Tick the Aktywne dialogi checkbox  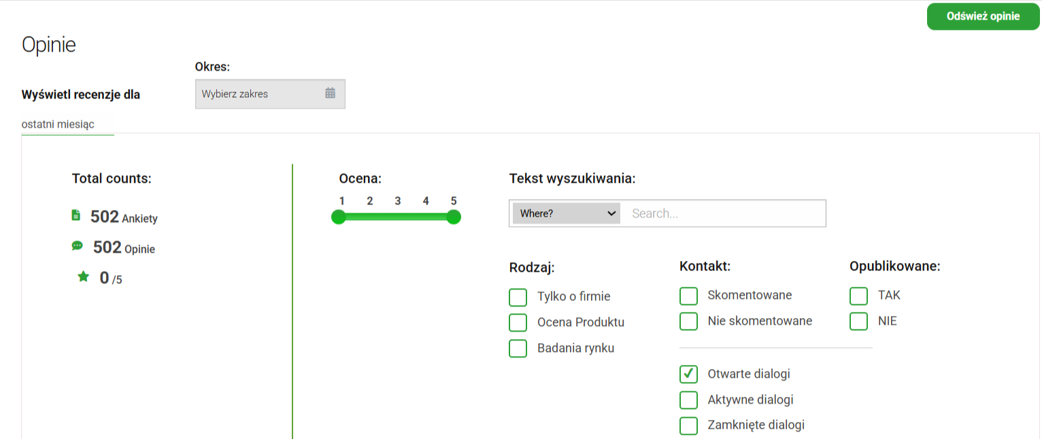coord(688,400)
